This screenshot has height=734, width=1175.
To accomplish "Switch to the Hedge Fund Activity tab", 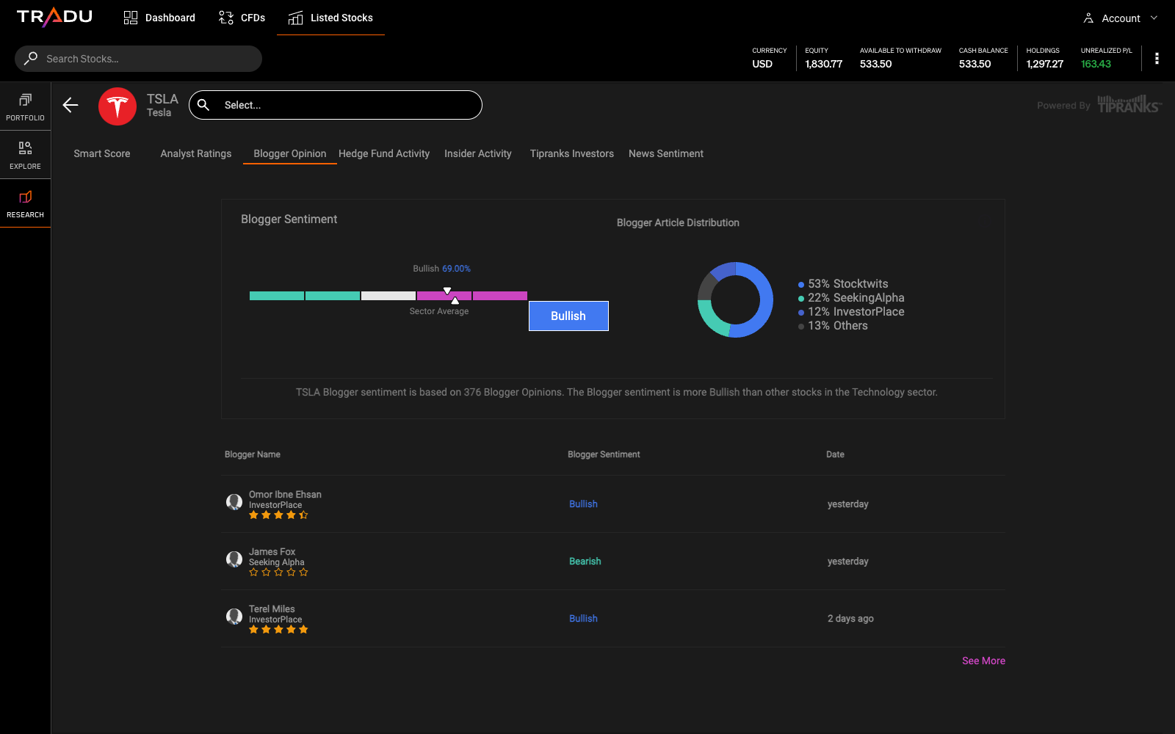I will click(x=384, y=153).
